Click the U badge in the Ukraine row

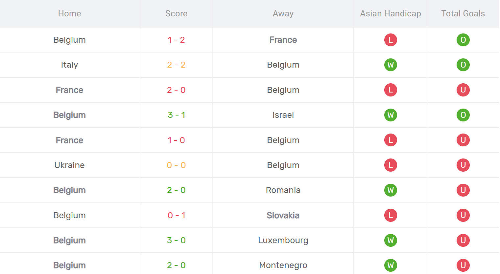pos(463,165)
